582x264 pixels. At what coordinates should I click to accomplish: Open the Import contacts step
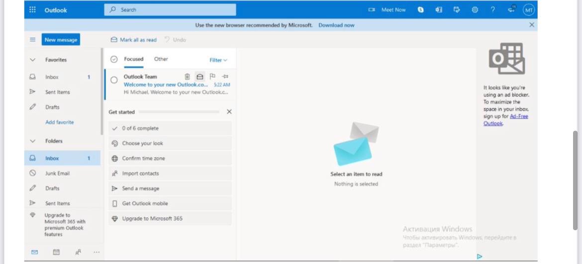pyautogui.click(x=170, y=173)
